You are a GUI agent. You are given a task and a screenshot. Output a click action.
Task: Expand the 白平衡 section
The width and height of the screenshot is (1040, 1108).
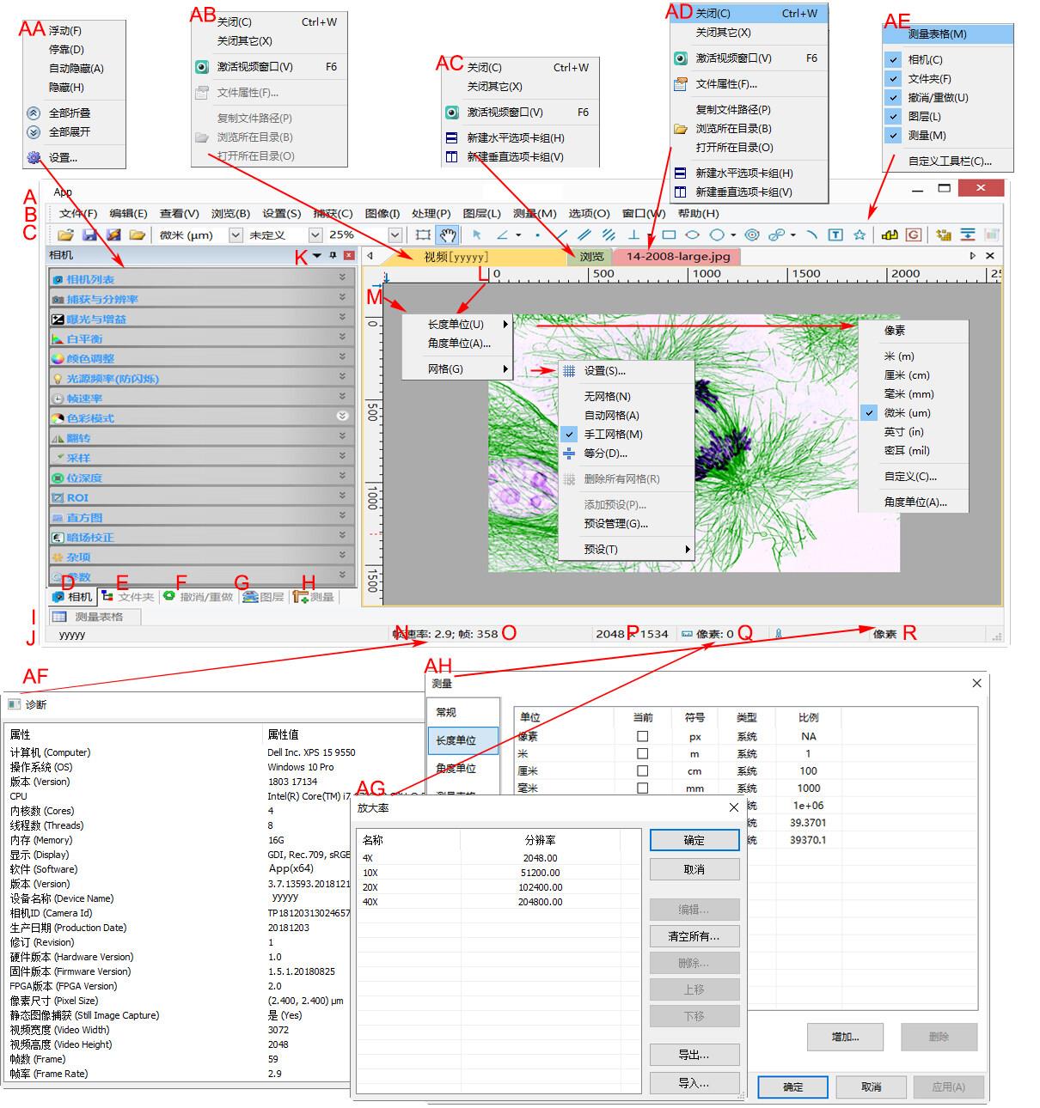click(201, 338)
